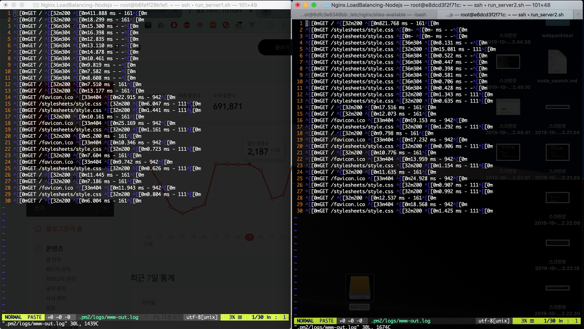Click utf-8[unix] encoding in right status bar
Image resolution: width=584 pixels, height=329 pixels.
494,321
